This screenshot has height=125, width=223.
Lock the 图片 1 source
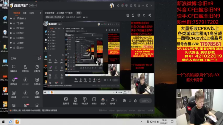click(14, 33)
